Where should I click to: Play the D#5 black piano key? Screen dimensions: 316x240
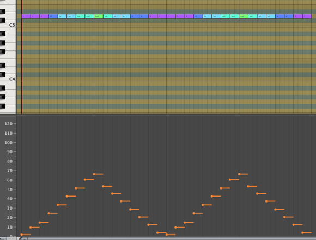pos(3,11)
